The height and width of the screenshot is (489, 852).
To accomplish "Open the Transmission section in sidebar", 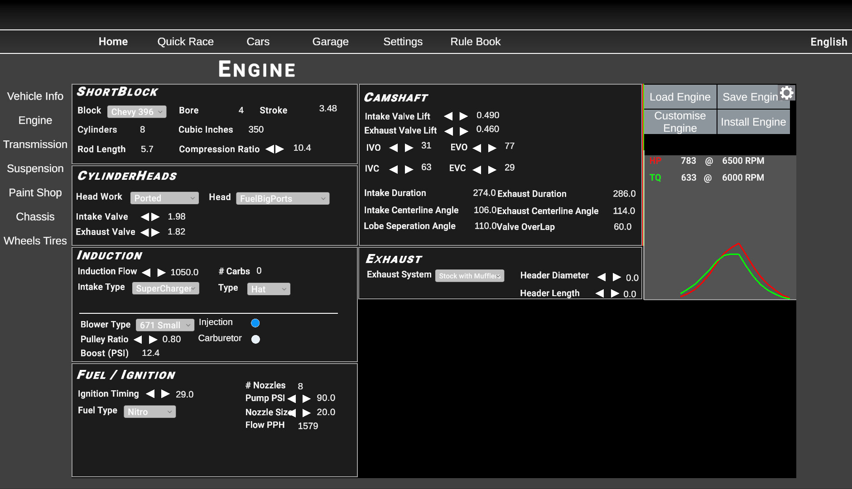I will [35, 144].
